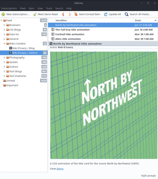Expand the Science folder
Screen dimensions: 158x179
[x=4, y=67]
